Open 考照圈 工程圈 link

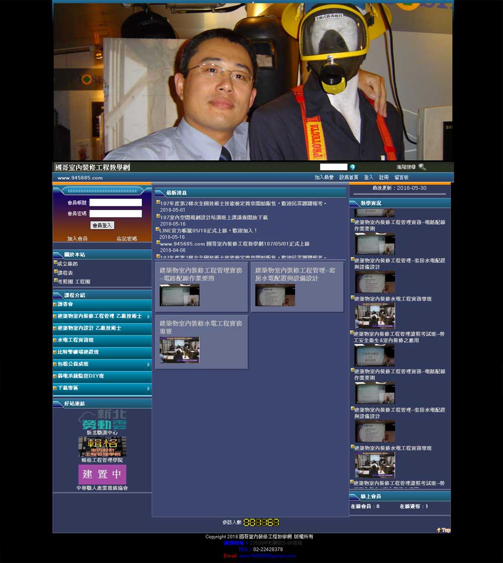(x=73, y=282)
